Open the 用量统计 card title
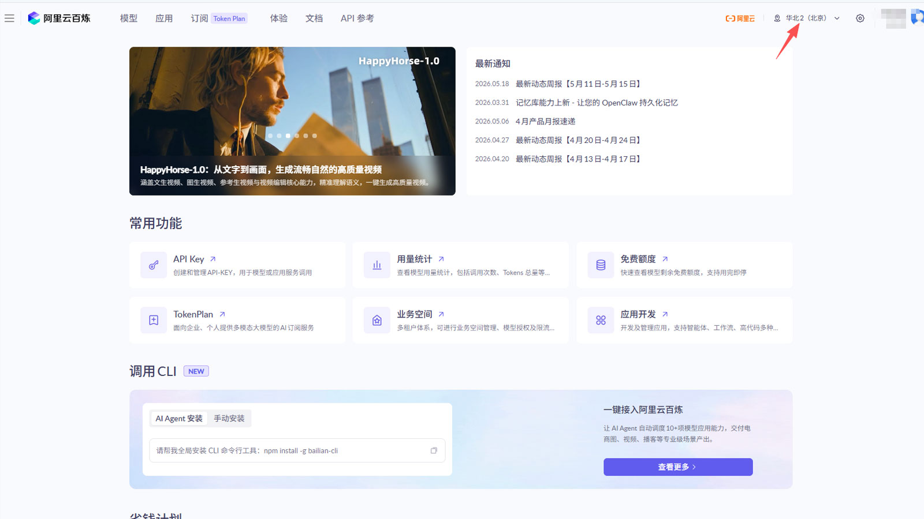The image size is (924, 519). click(x=414, y=259)
